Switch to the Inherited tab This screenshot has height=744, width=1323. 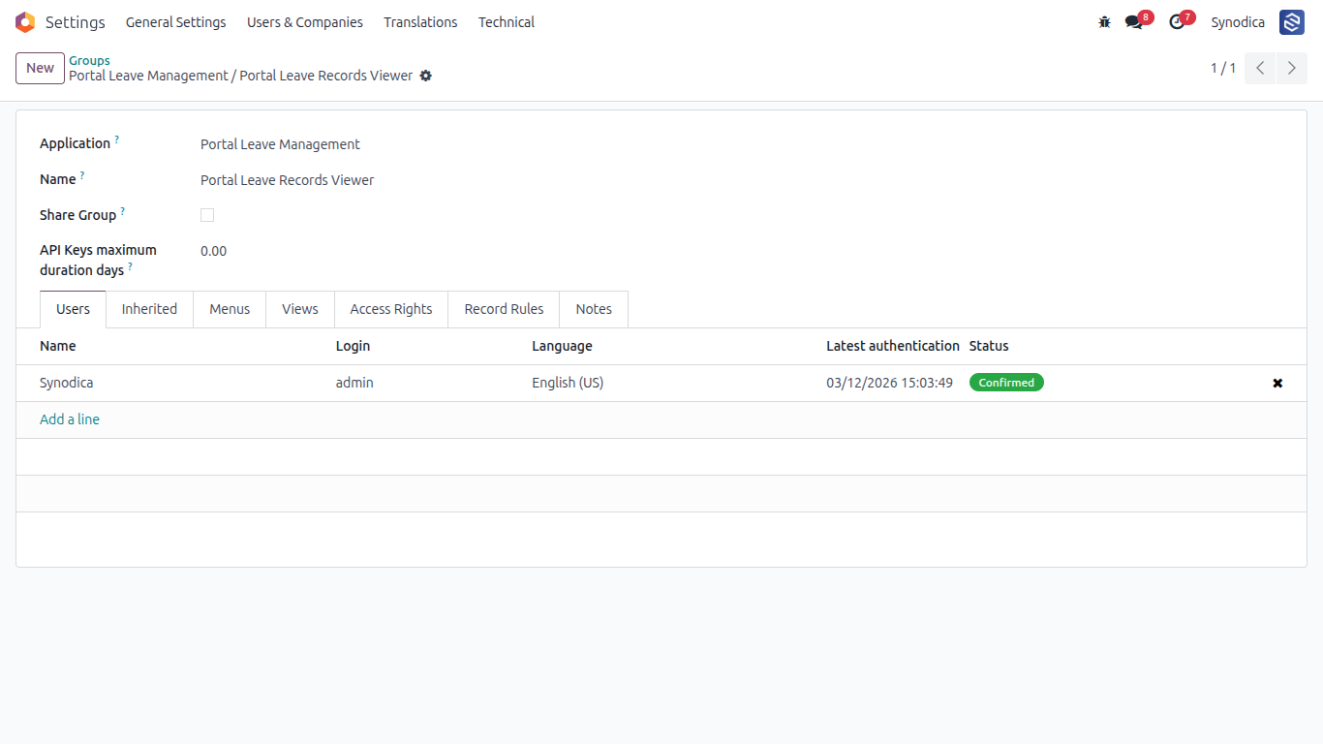[x=149, y=309]
